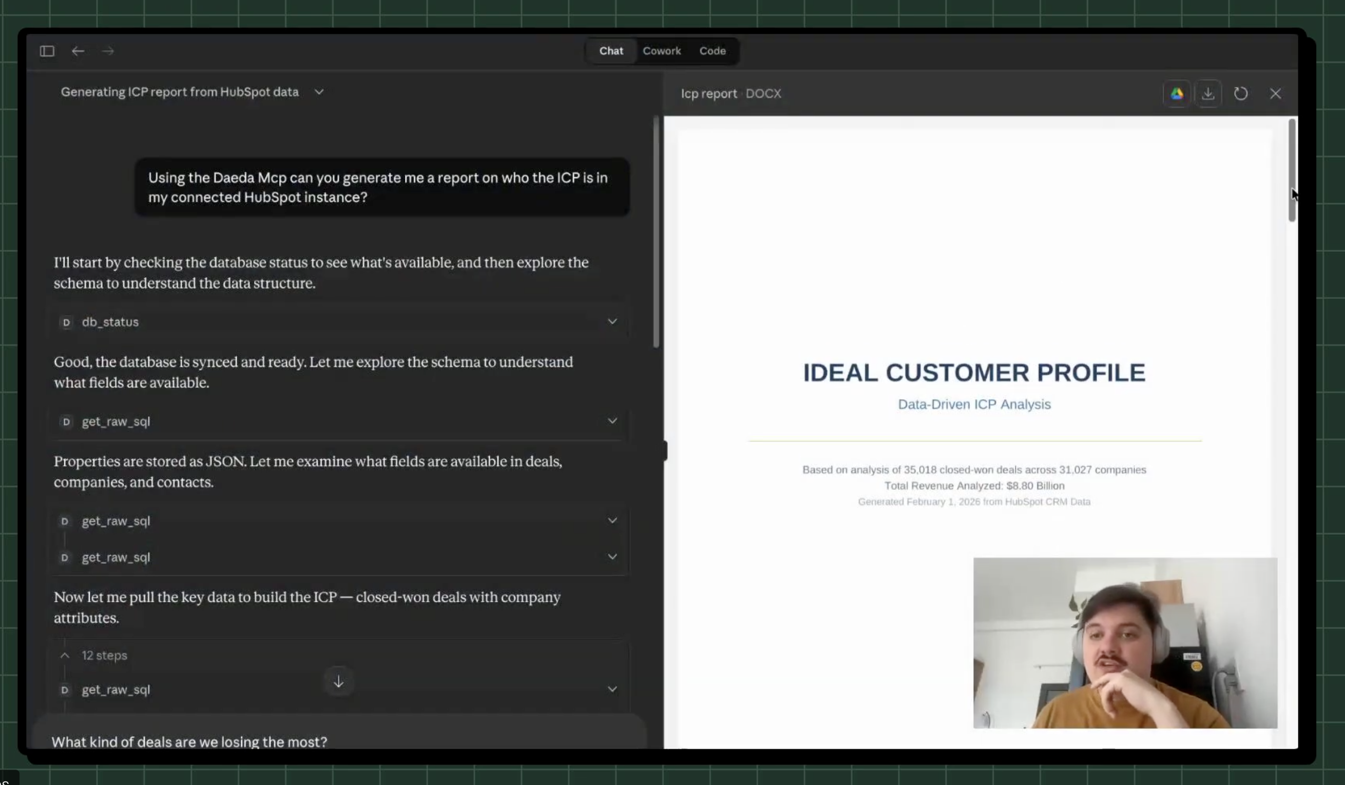Click the forward navigation arrow
Image resolution: width=1345 pixels, height=785 pixels.
pyautogui.click(x=107, y=51)
